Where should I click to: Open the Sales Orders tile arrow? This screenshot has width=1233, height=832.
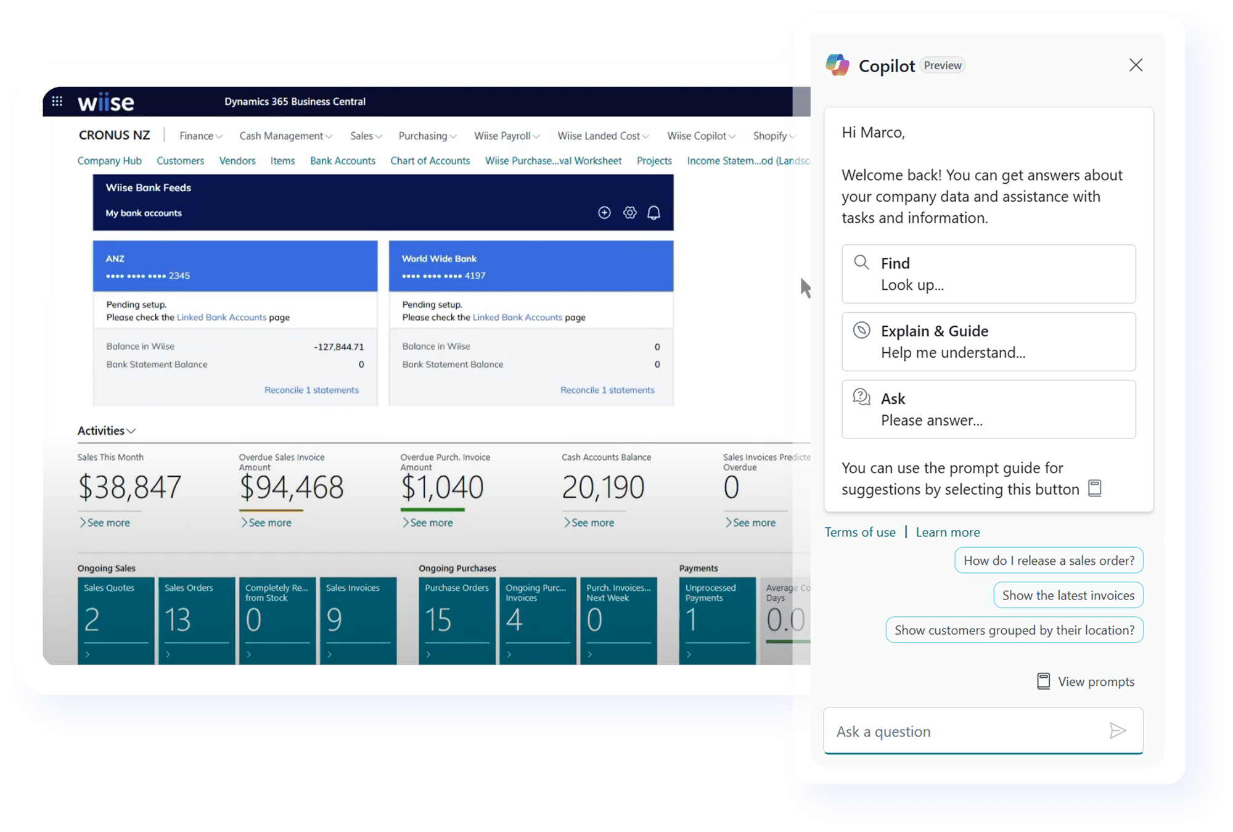pyautogui.click(x=168, y=654)
